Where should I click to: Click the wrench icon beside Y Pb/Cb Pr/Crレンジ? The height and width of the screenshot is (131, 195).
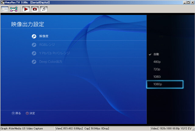[34, 53]
